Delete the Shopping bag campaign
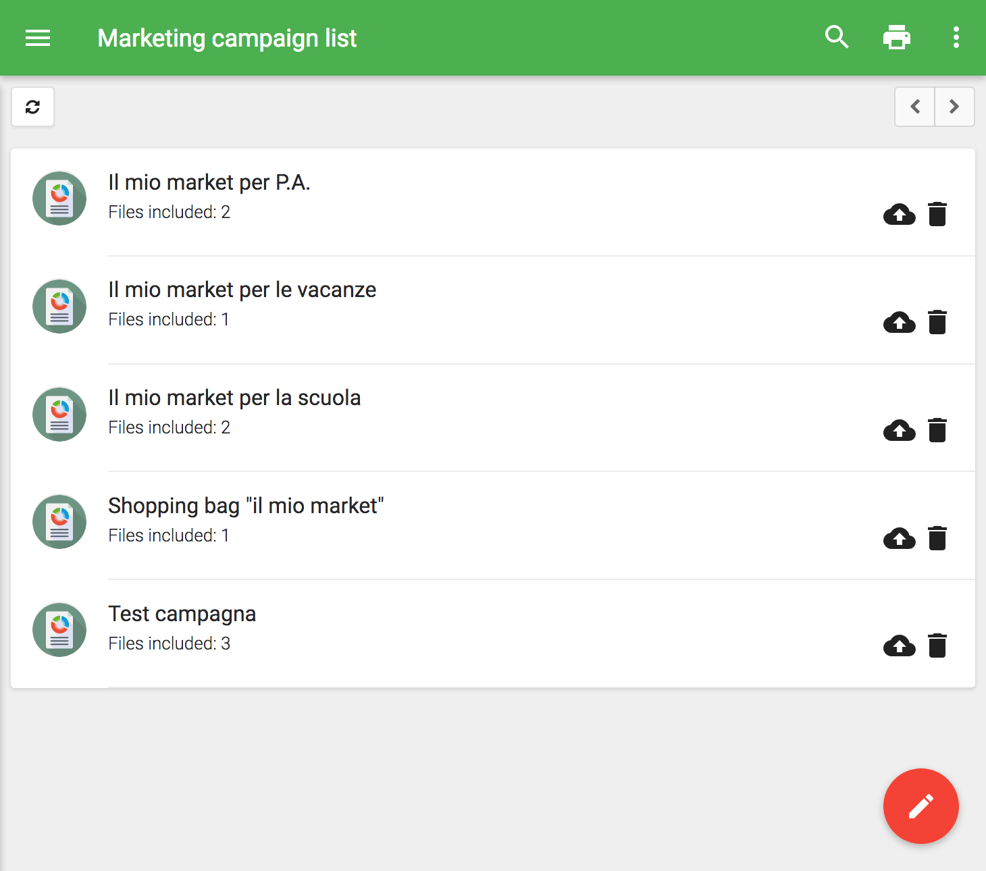 click(937, 538)
